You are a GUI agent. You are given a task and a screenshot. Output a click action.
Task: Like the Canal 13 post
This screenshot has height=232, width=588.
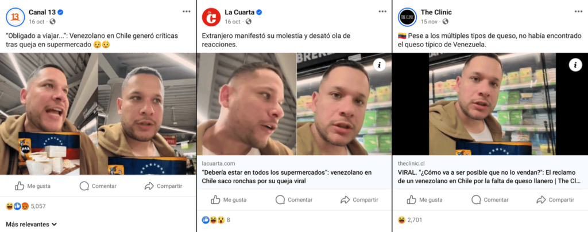[33, 186]
